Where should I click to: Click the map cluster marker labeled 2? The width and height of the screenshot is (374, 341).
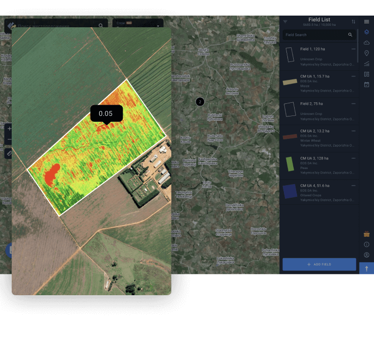pos(200,101)
